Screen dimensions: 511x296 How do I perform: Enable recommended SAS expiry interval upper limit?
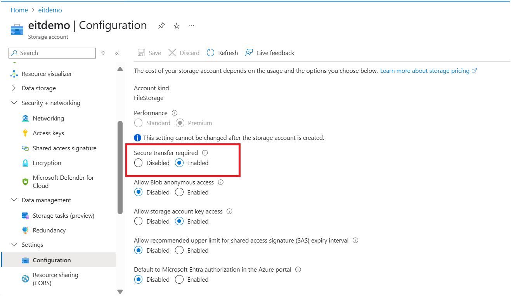(x=179, y=250)
